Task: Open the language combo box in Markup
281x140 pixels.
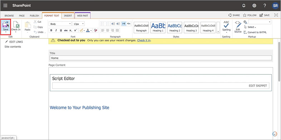Action: click(260, 22)
